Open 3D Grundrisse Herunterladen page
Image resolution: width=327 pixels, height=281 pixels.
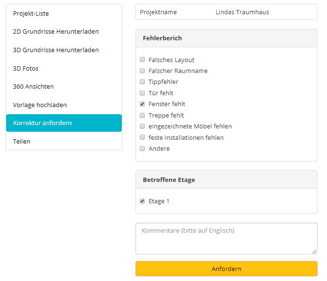64,50
